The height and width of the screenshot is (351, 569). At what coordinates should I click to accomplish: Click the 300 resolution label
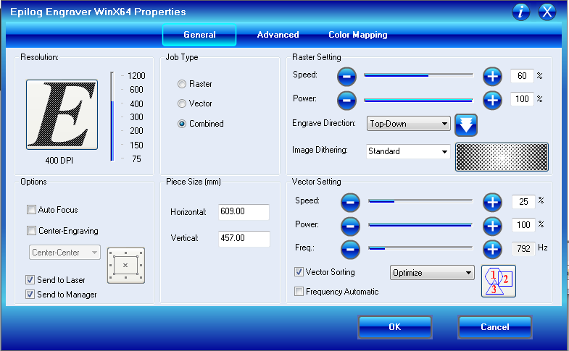coord(136,117)
